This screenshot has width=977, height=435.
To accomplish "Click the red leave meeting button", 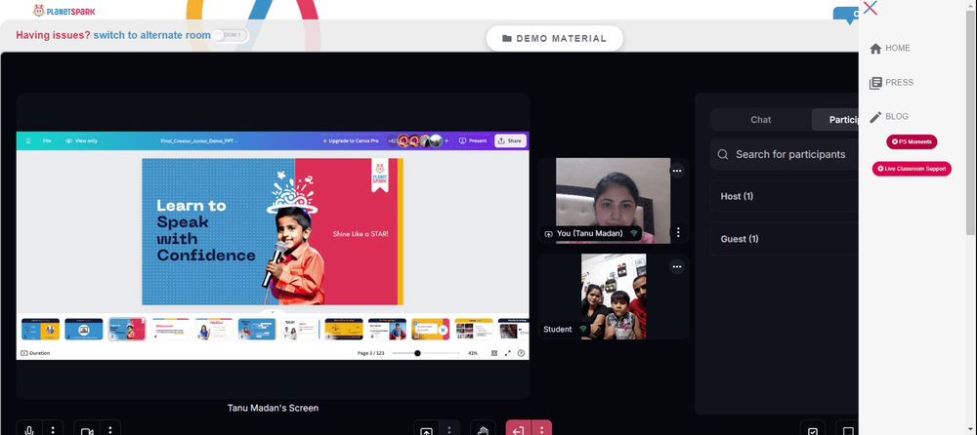I will point(518,429).
